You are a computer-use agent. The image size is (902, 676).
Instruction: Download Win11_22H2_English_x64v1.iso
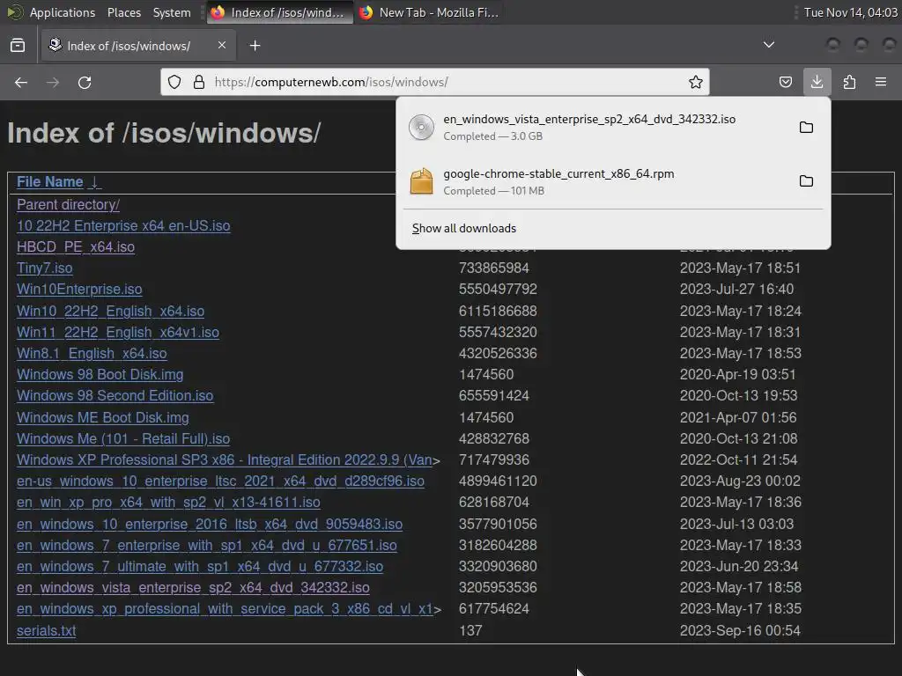(118, 332)
